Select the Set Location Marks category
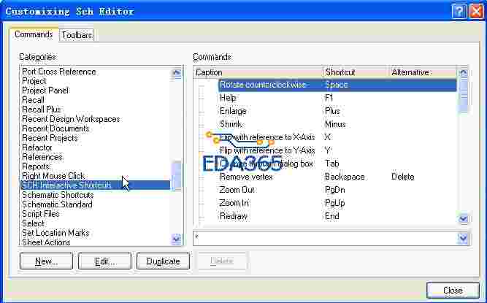 click(55, 232)
